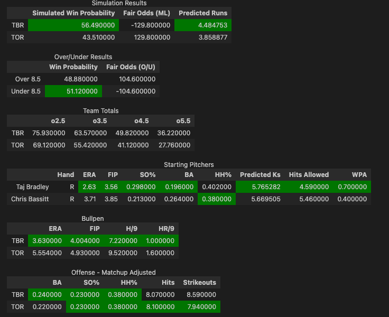Click Over 8.5 win probability 48.880000
Screen dimensions: 389x317
coord(81,79)
